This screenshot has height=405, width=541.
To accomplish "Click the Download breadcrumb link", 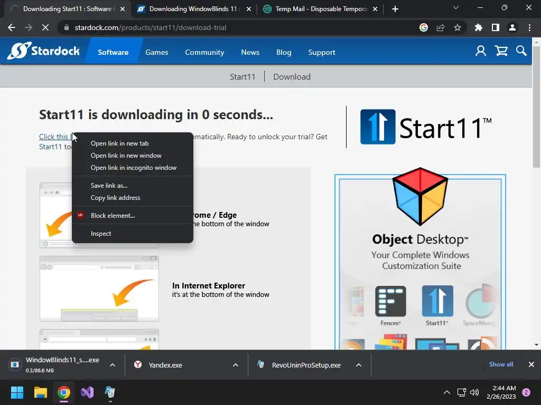I will (x=292, y=77).
